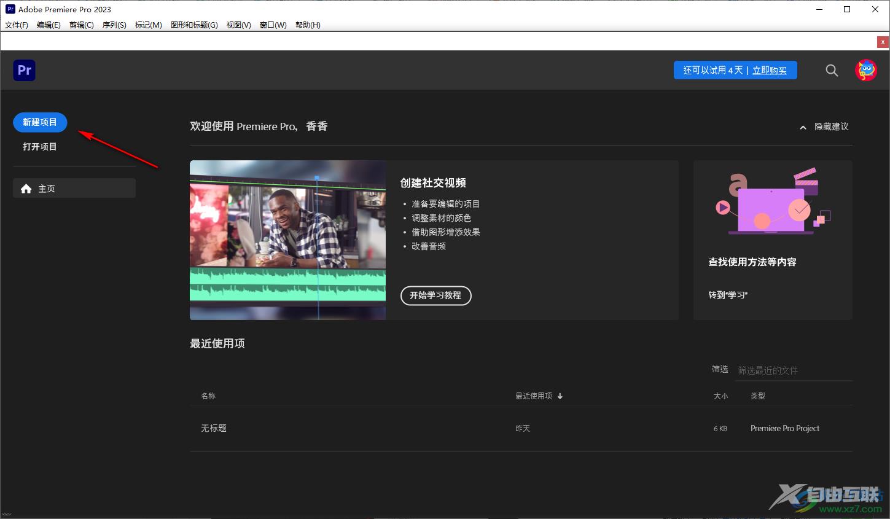
Task: Click the social video tutorial thumbnail
Action: pyautogui.click(x=288, y=240)
